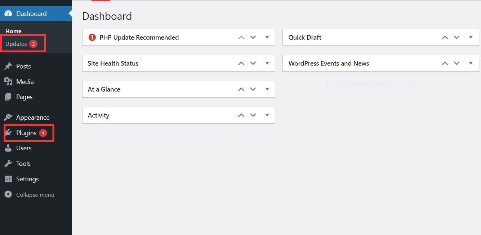This screenshot has height=235, width=481.
Task: Click the Users person icon
Action: click(8, 148)
